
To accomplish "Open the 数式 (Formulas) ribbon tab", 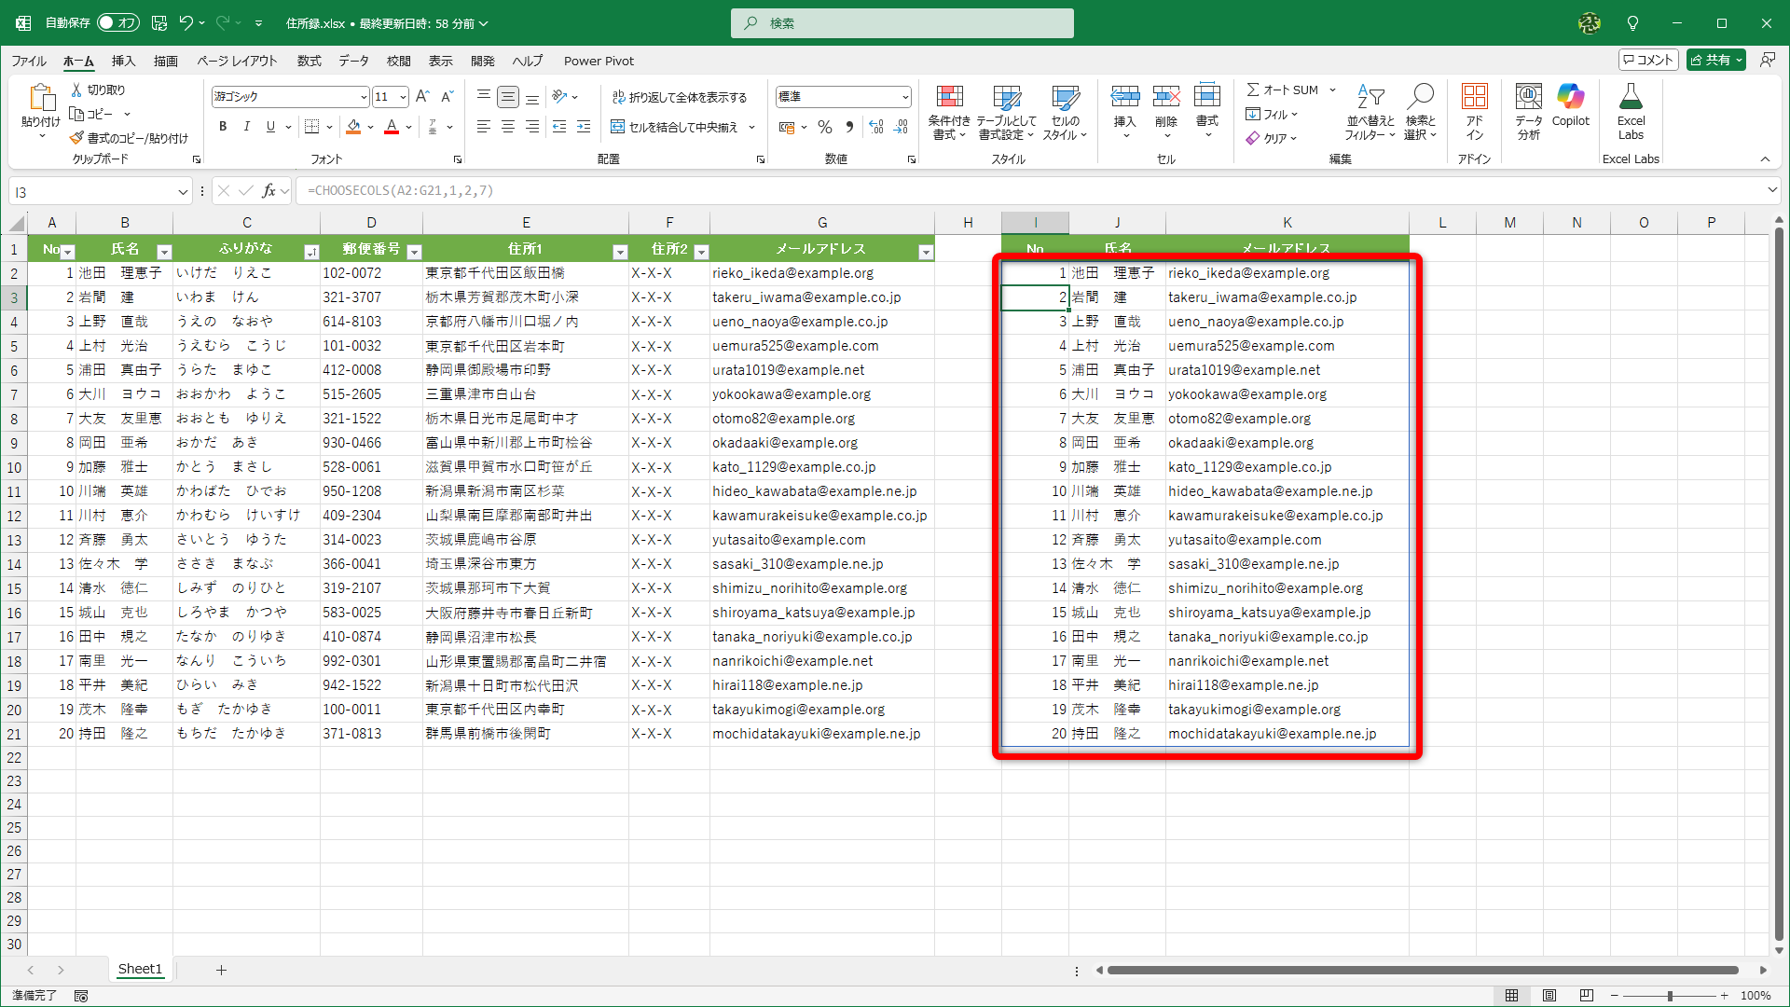I will (x=309, y=61).
